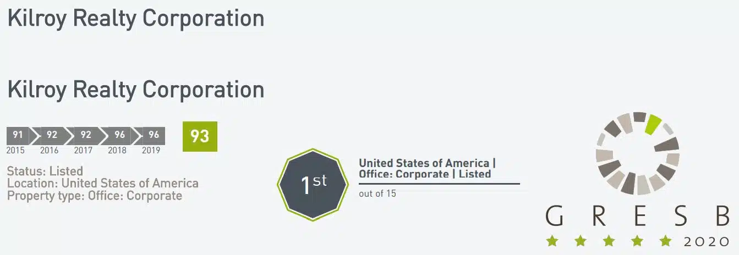
Task: Click the fifth green GRESB star
Action: tap(665, 241)
